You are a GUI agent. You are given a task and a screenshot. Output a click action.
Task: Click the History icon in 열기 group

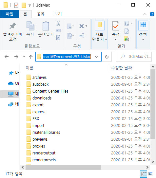point(127,39)
